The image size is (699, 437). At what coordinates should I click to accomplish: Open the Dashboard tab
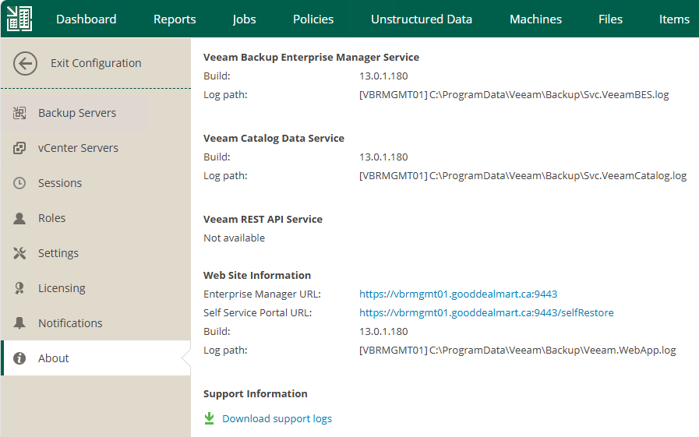pos(86,19)
